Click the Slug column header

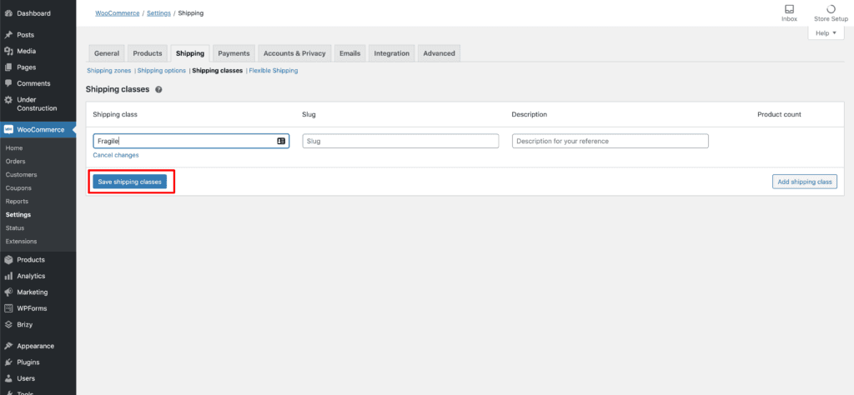tap(309, 115)
